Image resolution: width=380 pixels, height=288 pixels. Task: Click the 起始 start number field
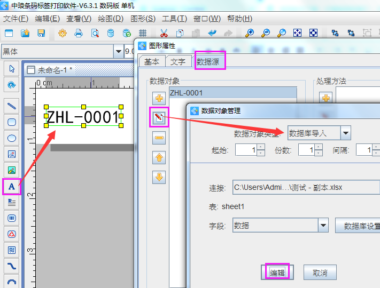(246, 150)
